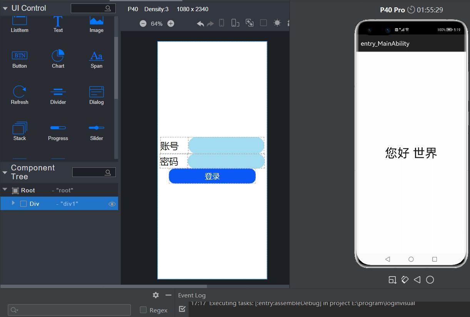This screenshot has width=470, height=317.
Task: Switch to multi-device preview icon
Action: [x=235, y=23]
